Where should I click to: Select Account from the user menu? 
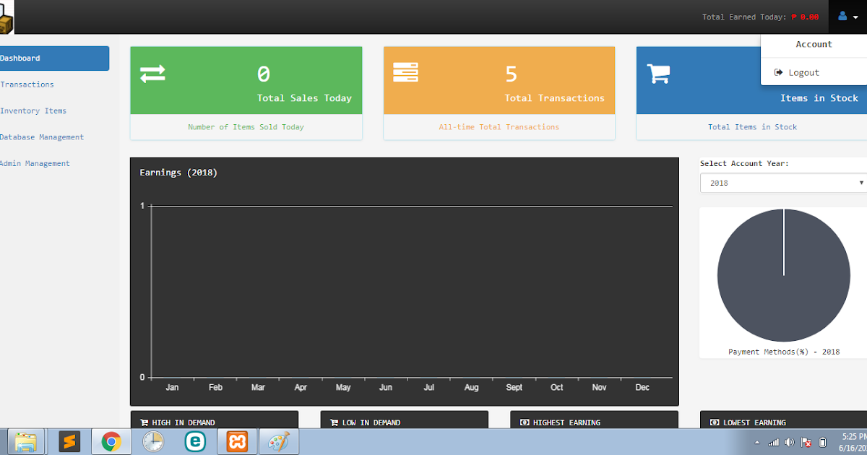pos(814,44)
